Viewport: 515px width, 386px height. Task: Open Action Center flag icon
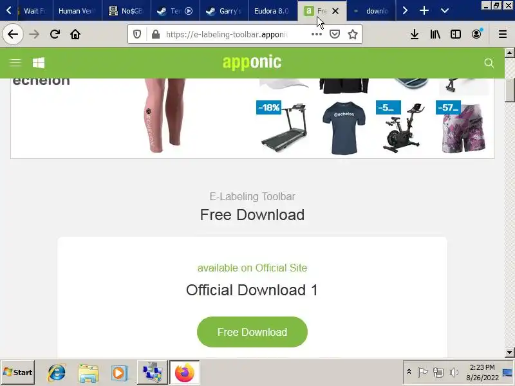tap(422, 372)
